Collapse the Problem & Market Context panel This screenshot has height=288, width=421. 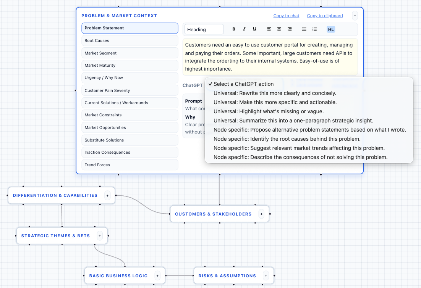[355, 16]
